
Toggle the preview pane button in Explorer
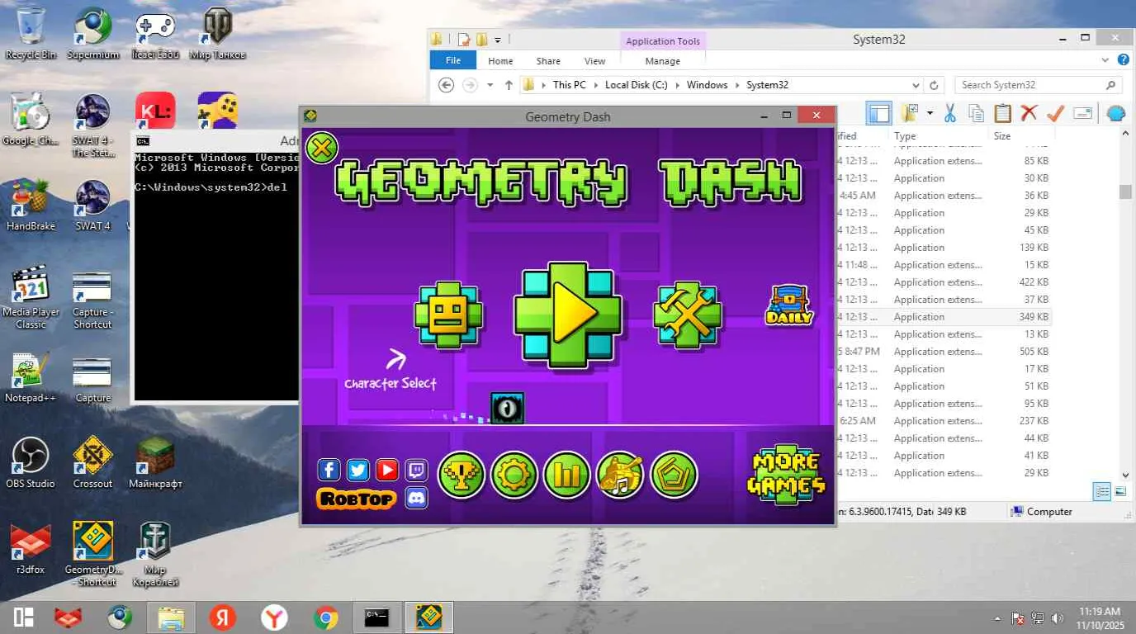click(x=879, y=114)
